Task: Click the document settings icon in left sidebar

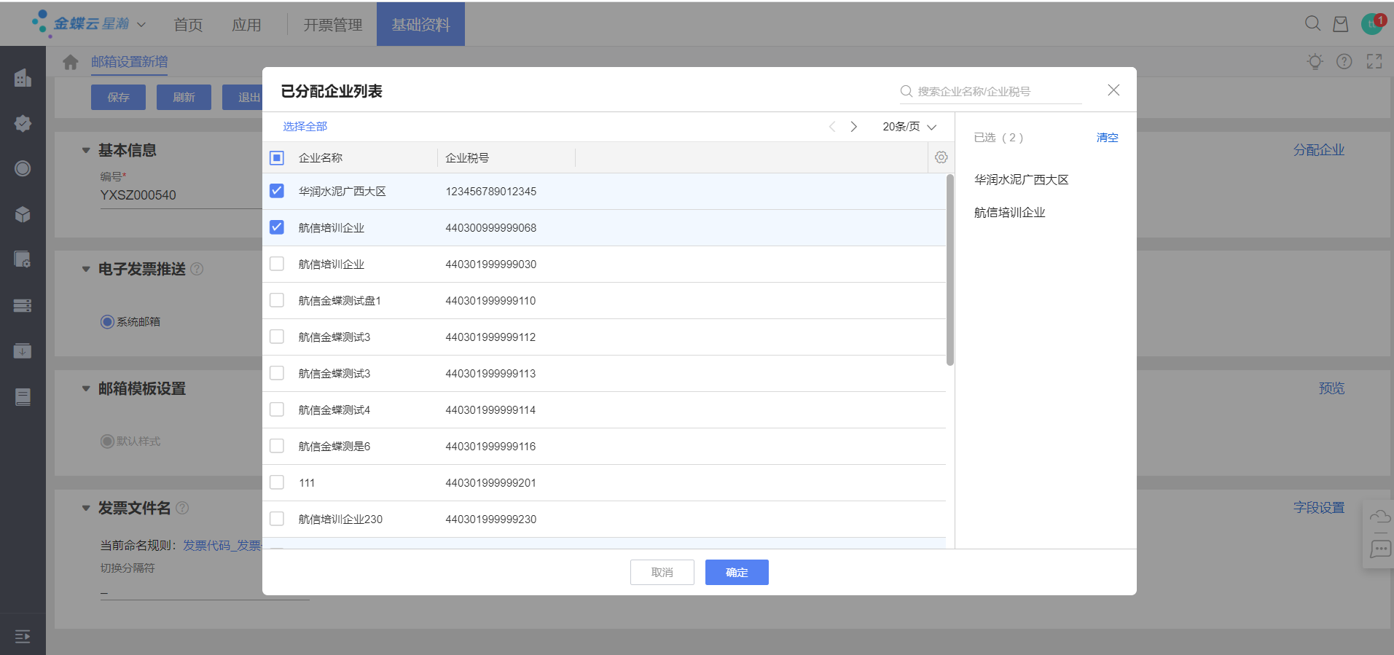Action: [23, 259]
